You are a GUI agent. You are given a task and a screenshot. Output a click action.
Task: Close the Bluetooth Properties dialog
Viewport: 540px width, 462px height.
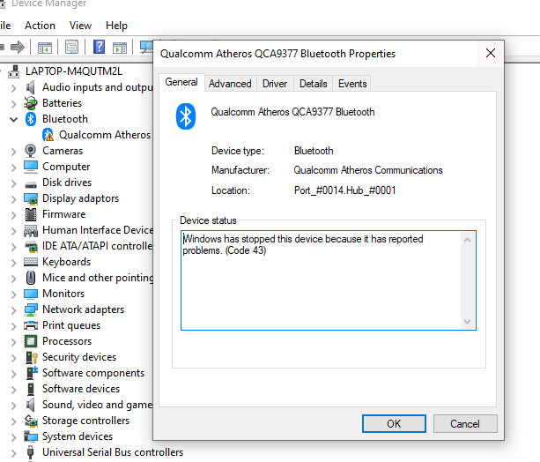491,53
